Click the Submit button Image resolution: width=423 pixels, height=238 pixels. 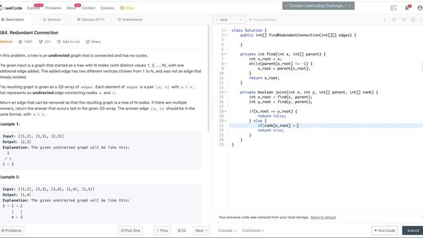412,231
